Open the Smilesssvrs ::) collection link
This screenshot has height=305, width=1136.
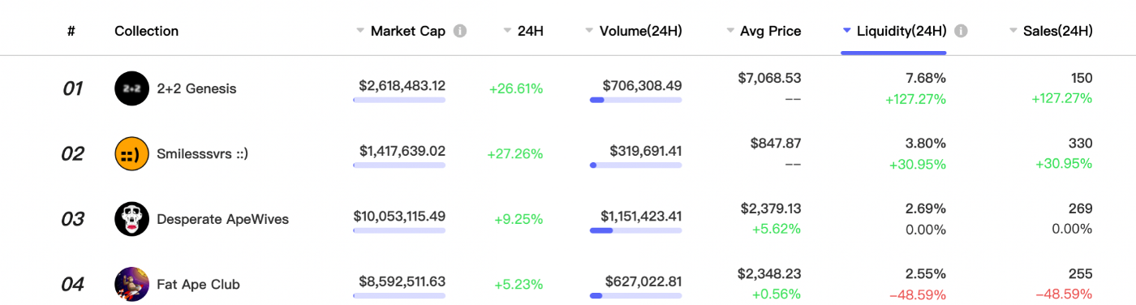[x=203, y=153]
